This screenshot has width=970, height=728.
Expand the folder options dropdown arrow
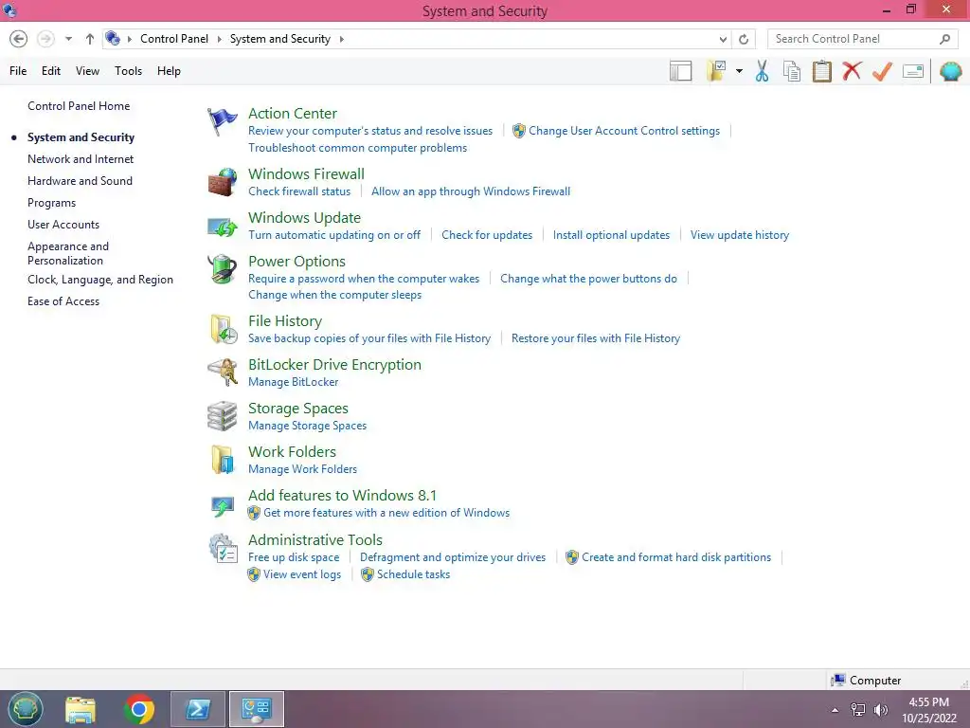pyautogui.click(x=739, y=71)
